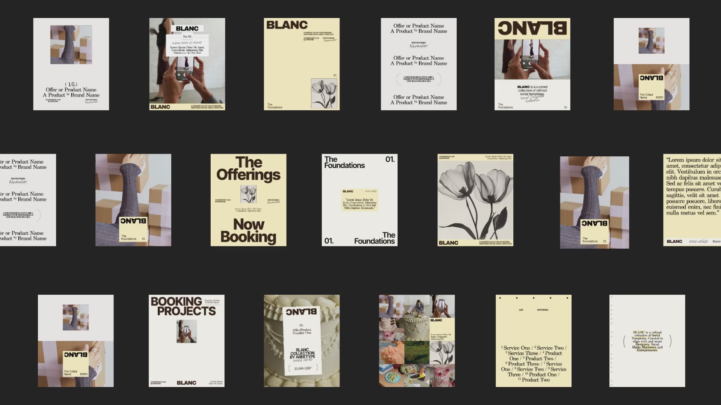Click the services list cream template

point(533,340)
